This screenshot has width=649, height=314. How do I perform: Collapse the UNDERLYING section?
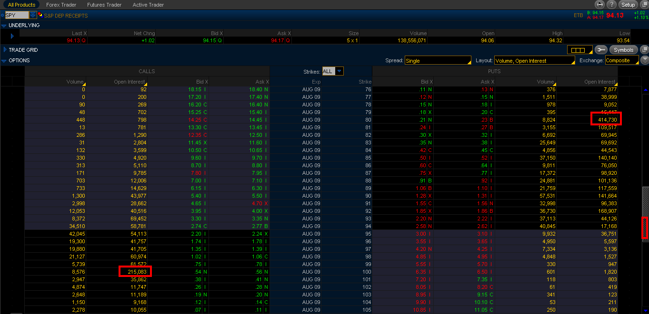(4, 25)
